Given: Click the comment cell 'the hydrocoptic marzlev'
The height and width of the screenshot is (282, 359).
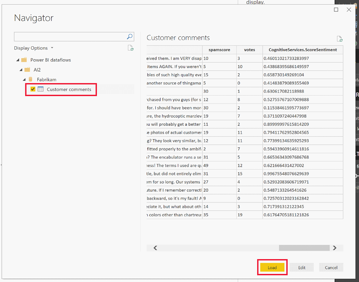Looking at the screenshot, I should (x=175, y=116).
